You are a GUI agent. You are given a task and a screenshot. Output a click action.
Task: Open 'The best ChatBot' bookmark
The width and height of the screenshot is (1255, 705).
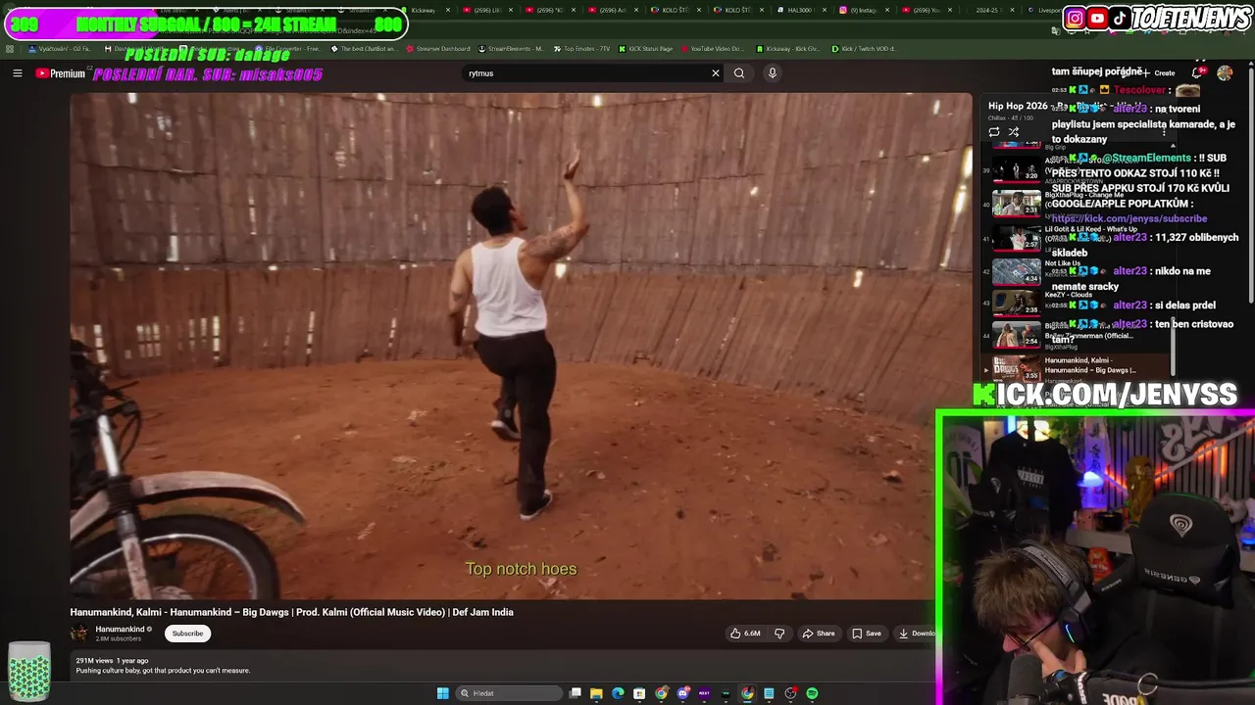364,49
